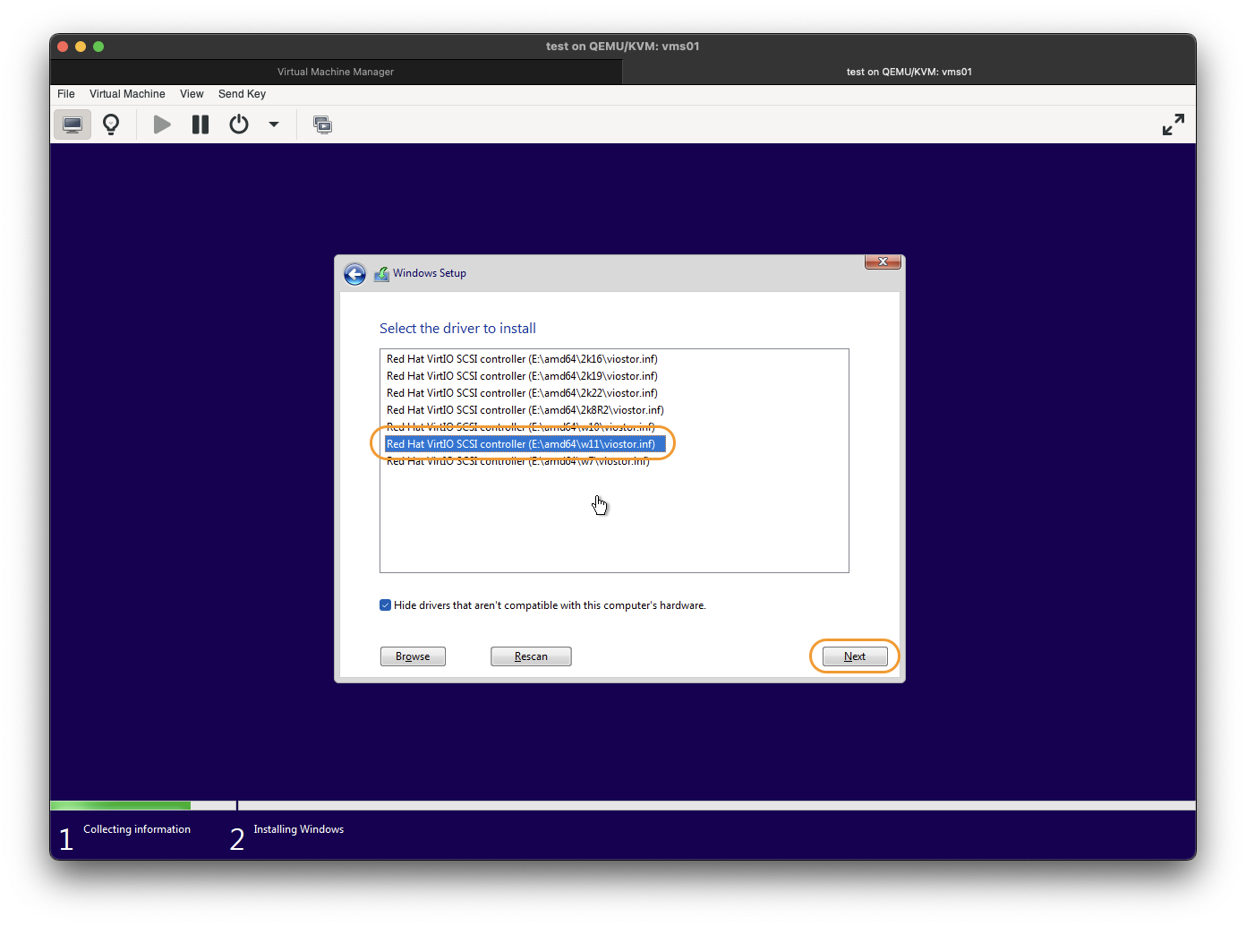This screenshot has width=1246, height=926.
Task: Power on the virtual machine
Action: pos(162,124)
